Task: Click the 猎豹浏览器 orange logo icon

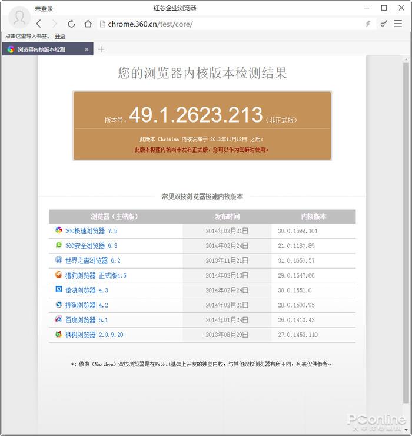Action: coord(59,275)
